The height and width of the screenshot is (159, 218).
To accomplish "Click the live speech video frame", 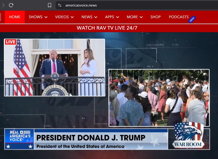I will (55, 67).
